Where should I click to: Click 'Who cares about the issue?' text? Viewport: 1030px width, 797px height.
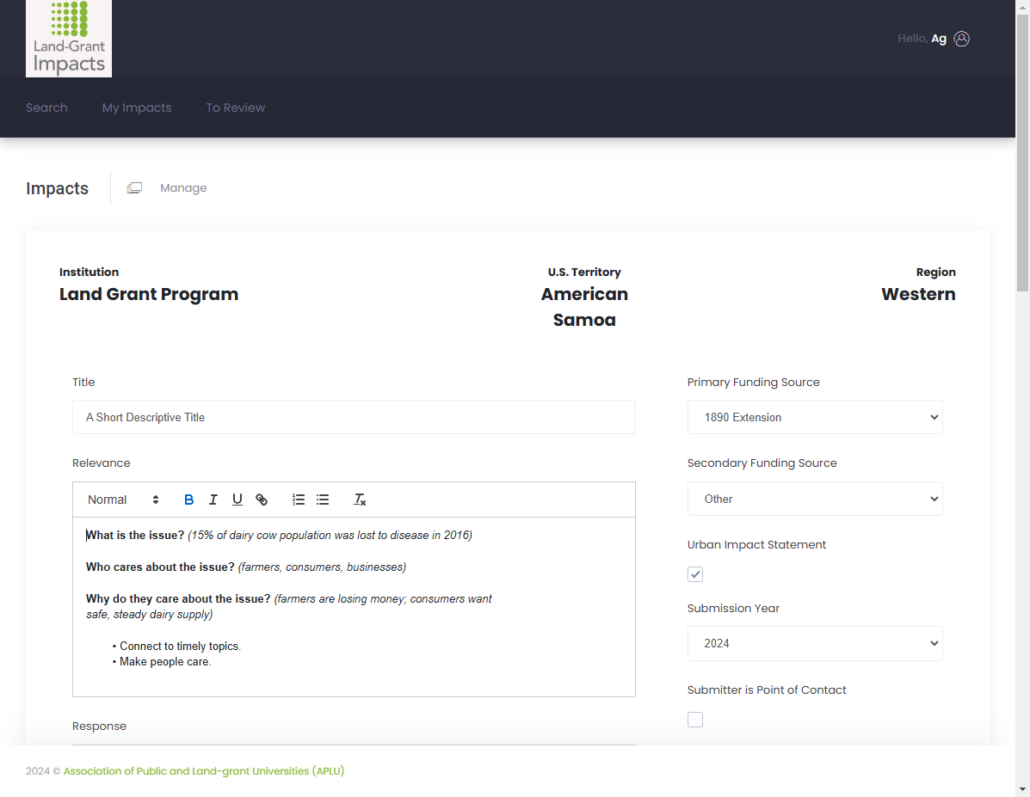pos(160,567)
